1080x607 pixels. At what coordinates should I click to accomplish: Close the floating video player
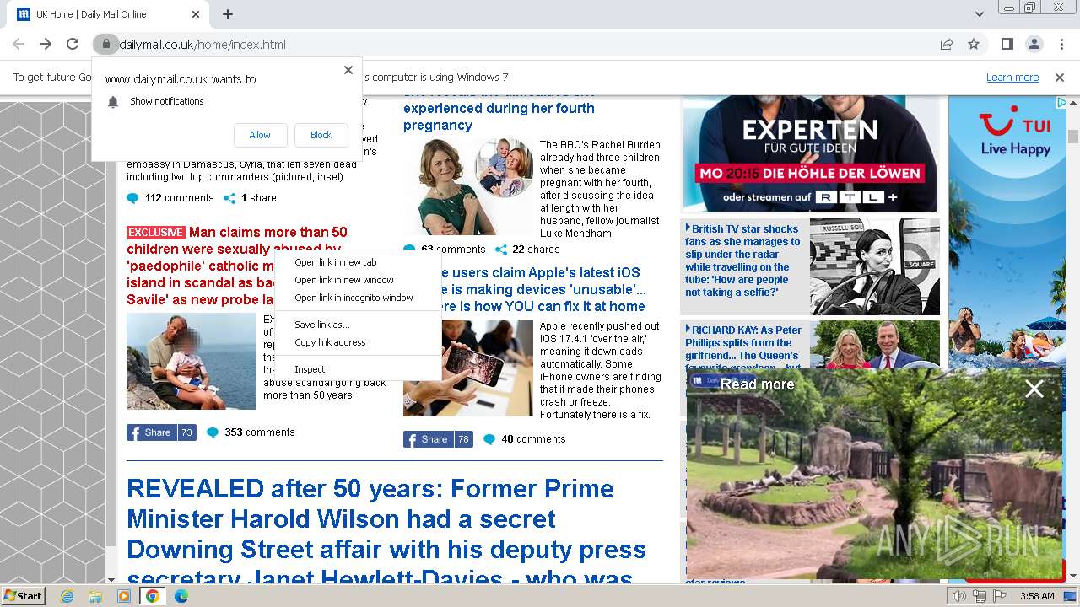[x=1034, y=389]
